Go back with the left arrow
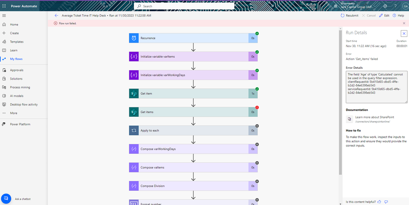This screenshot has width=409, height=205. pyautogui.click(x=56, y=16)
